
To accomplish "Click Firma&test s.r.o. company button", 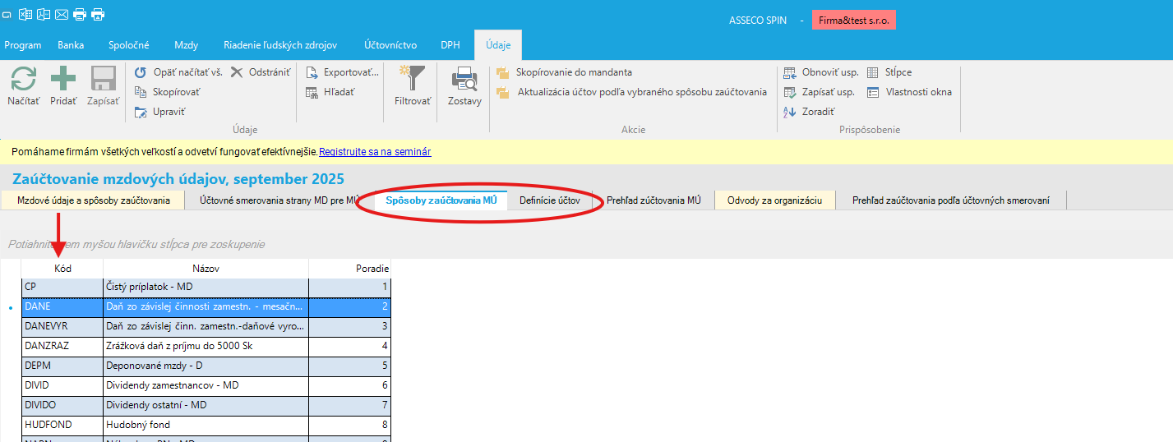I will [853, 20].
